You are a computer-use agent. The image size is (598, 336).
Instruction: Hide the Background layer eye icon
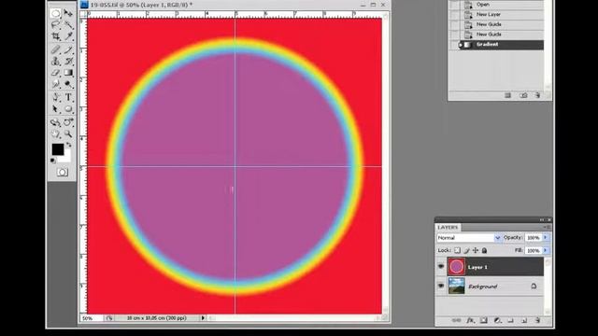441,286
